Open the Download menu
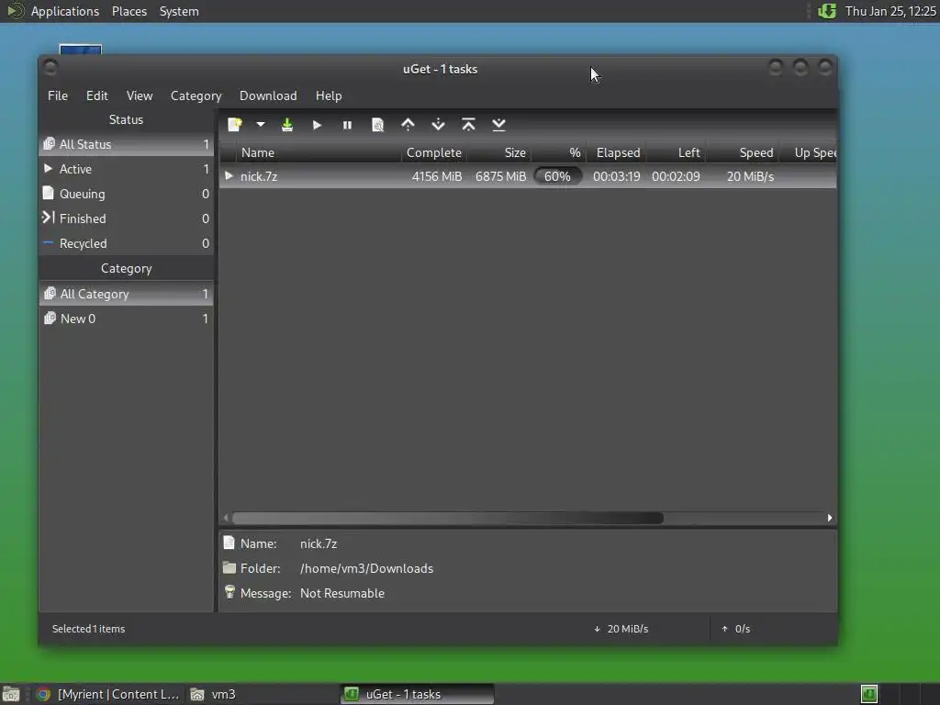This screenshot has height=705, width=940. tap(268, 95)
